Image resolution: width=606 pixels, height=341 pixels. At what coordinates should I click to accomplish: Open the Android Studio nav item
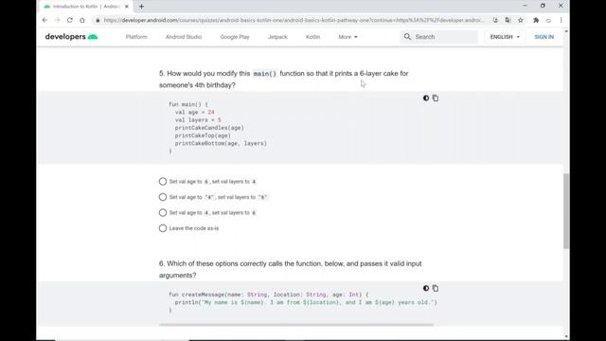(184, 37)
